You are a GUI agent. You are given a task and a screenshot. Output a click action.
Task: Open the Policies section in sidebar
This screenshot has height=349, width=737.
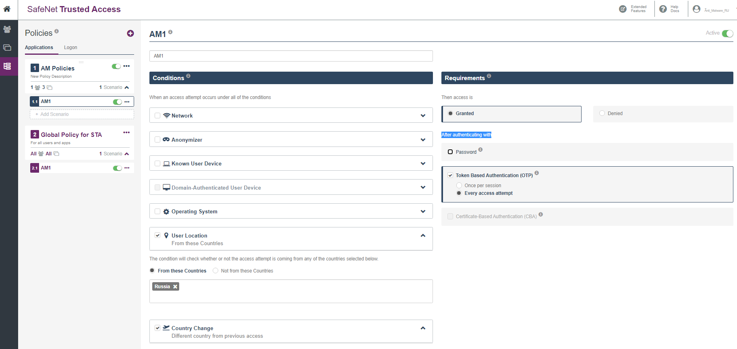[x=7, y=66]
